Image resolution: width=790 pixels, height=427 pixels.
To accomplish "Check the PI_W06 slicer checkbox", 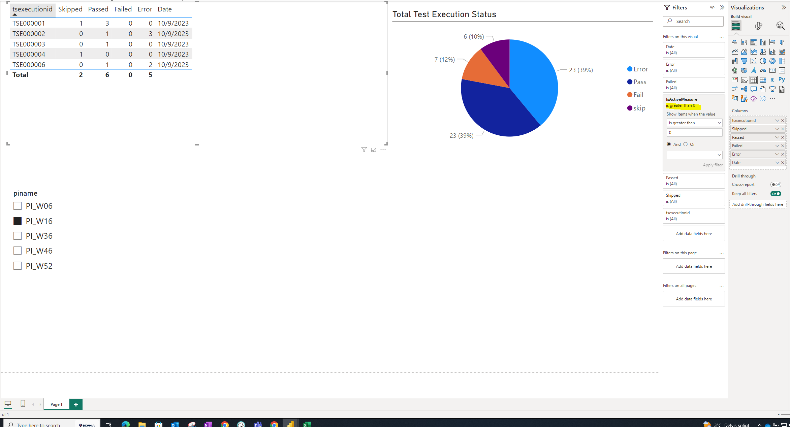I will 18,206.
